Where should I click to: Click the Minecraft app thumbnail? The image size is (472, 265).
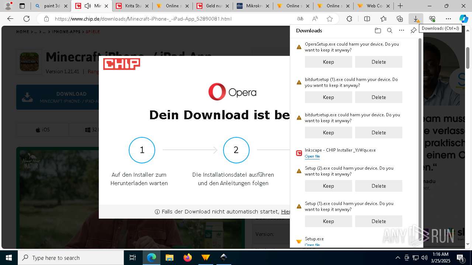click(x=29, y=62)
